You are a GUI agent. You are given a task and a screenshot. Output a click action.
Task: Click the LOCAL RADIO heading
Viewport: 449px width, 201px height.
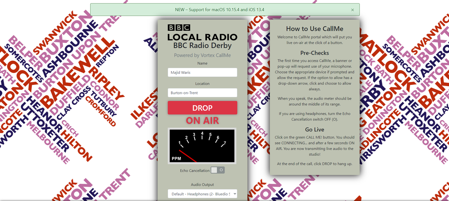pos(202,37)
